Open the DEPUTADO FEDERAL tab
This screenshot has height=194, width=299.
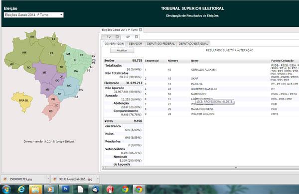click(x=161, y=44)
